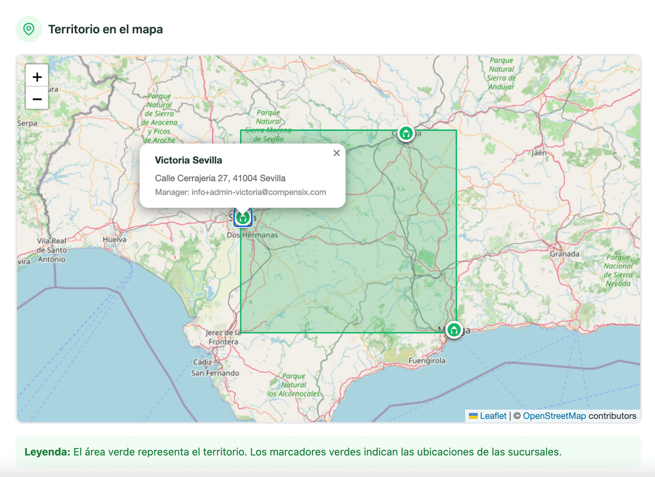Close the Victoria Sevilla popup

click(336, 153)
